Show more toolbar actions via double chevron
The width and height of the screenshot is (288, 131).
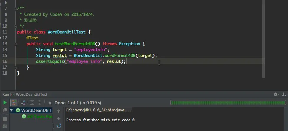50,103
